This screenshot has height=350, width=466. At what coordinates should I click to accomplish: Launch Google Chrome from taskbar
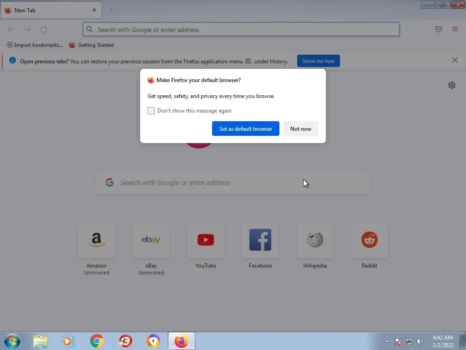96,341
